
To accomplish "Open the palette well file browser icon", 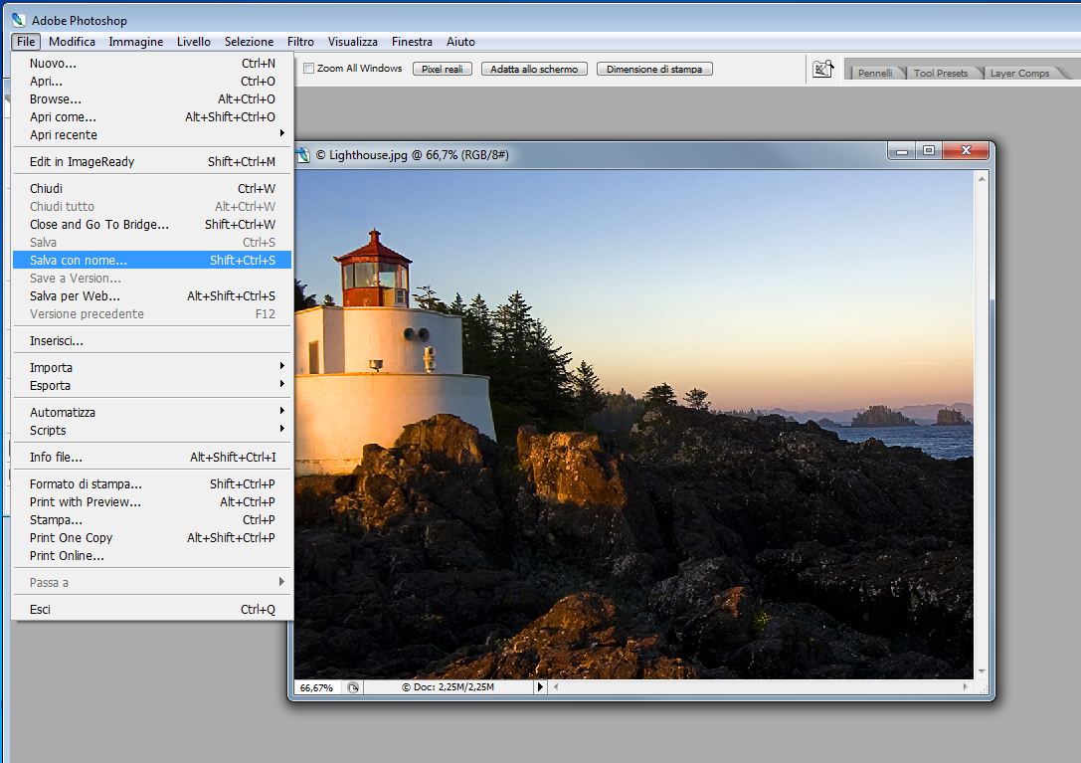I will 822,69.
